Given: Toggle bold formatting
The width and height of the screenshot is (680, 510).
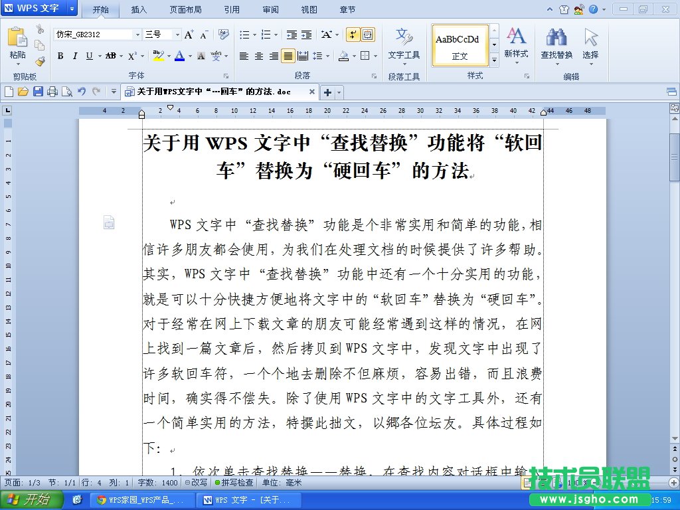Looking at the screenshot, I should coord(60,56).
